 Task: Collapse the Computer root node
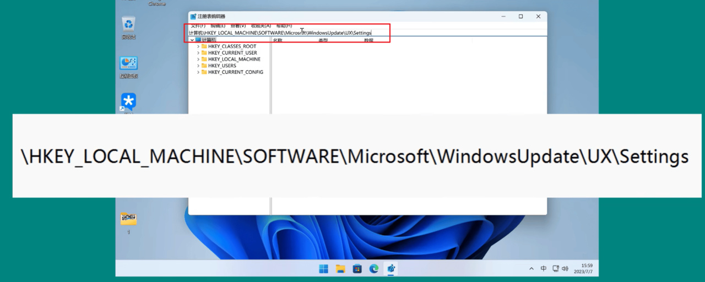pos(192,40)
